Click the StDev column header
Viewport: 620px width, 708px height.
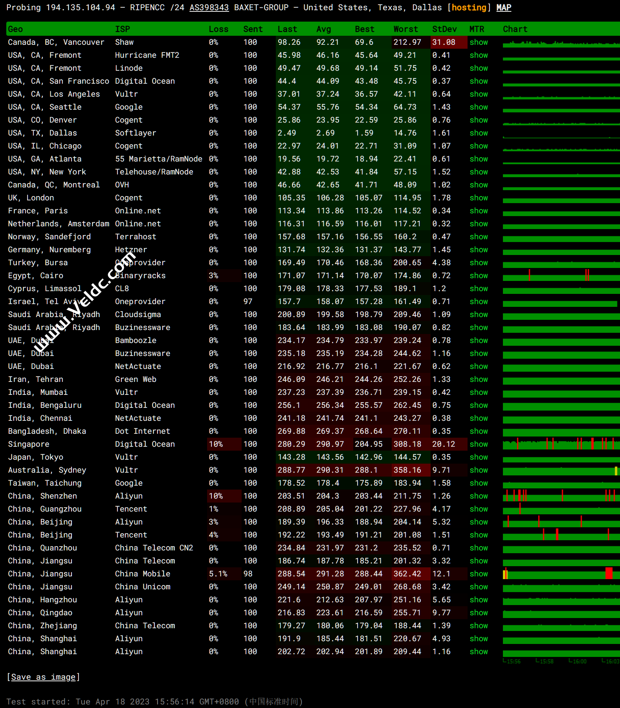444,29
